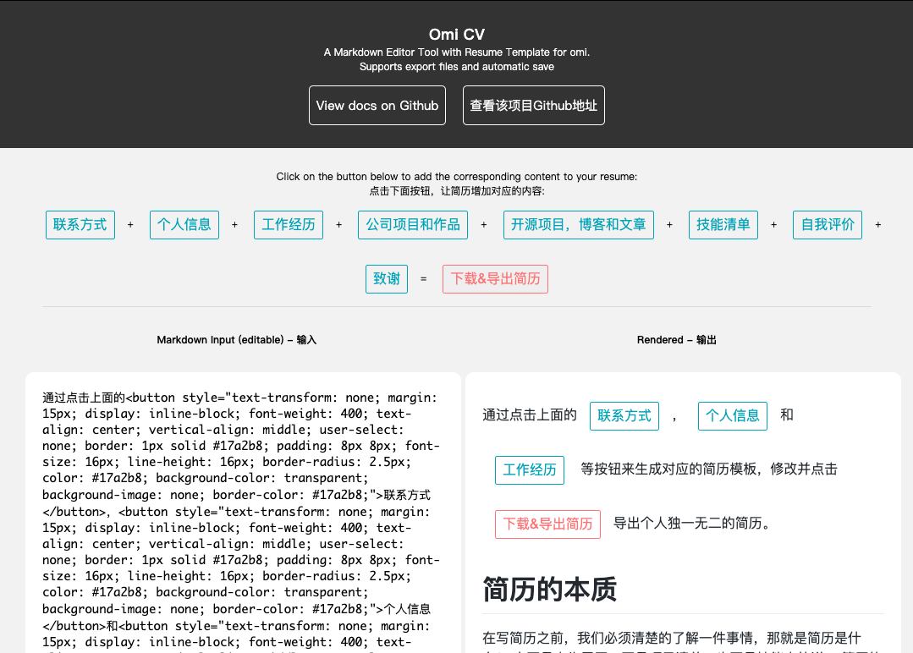Click the 'Click on the button below' instruction text
The width and height of the screenshot is (913, 653).
pyautogui.click(x=457, y=176)
